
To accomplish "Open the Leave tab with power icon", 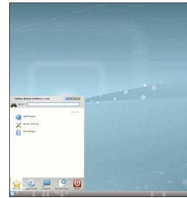I will tap(77, 185).
